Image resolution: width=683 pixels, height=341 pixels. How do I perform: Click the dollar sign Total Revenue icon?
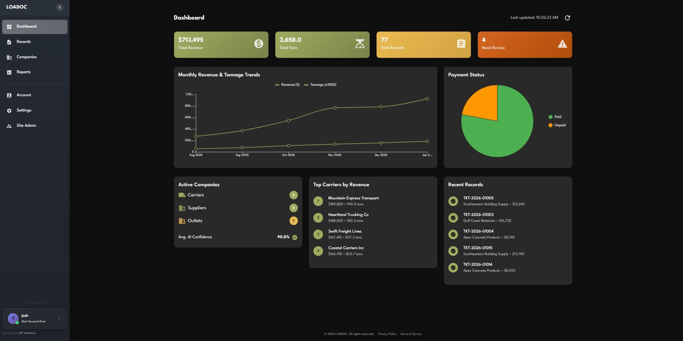coord(258,44)
